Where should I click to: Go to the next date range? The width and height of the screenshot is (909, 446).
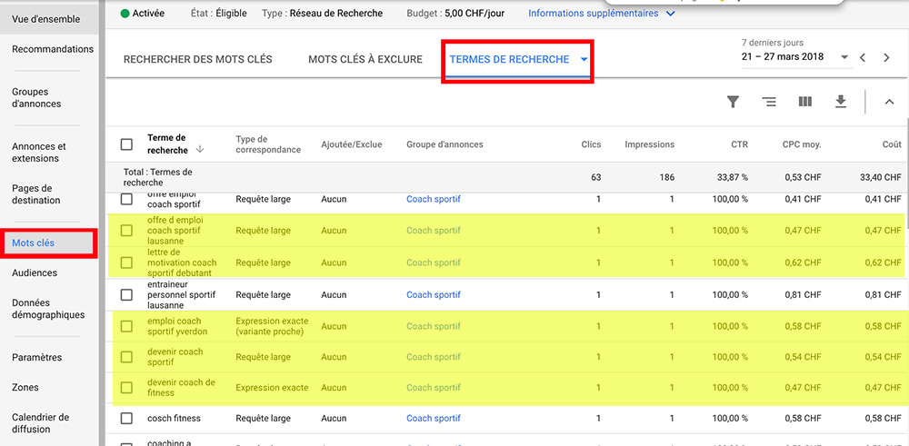coord(888,57)
